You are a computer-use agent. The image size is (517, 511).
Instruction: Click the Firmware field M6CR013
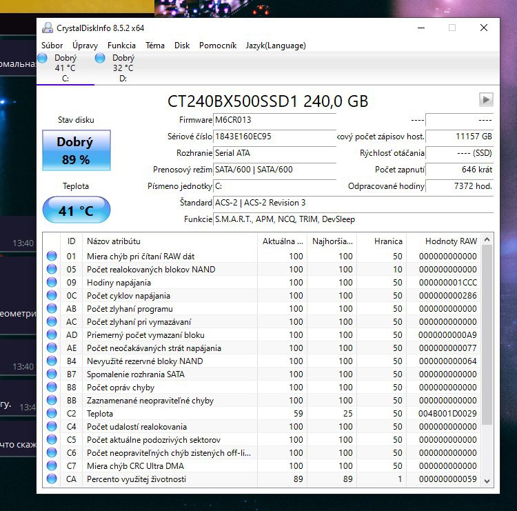click(274, 120)
